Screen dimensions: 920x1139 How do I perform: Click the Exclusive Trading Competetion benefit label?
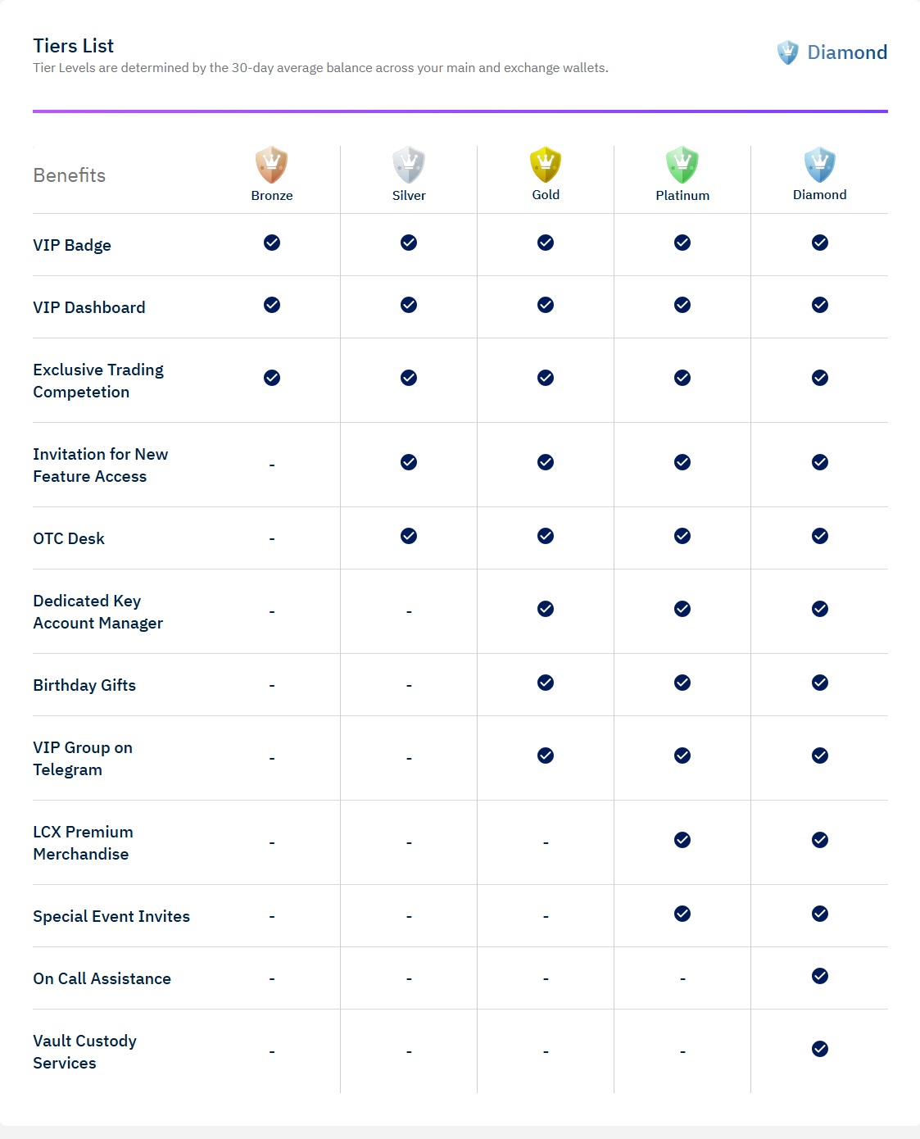98,380
